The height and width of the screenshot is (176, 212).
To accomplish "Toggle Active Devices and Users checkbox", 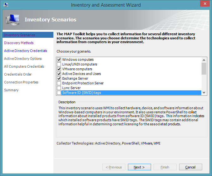I will click(59, 74).
